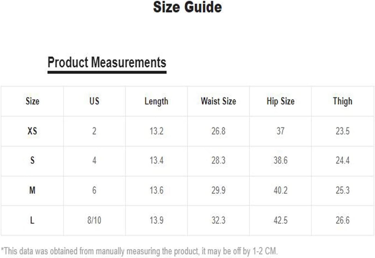
Task: Click the 13.2 length cell
Action: pos(156,131)
